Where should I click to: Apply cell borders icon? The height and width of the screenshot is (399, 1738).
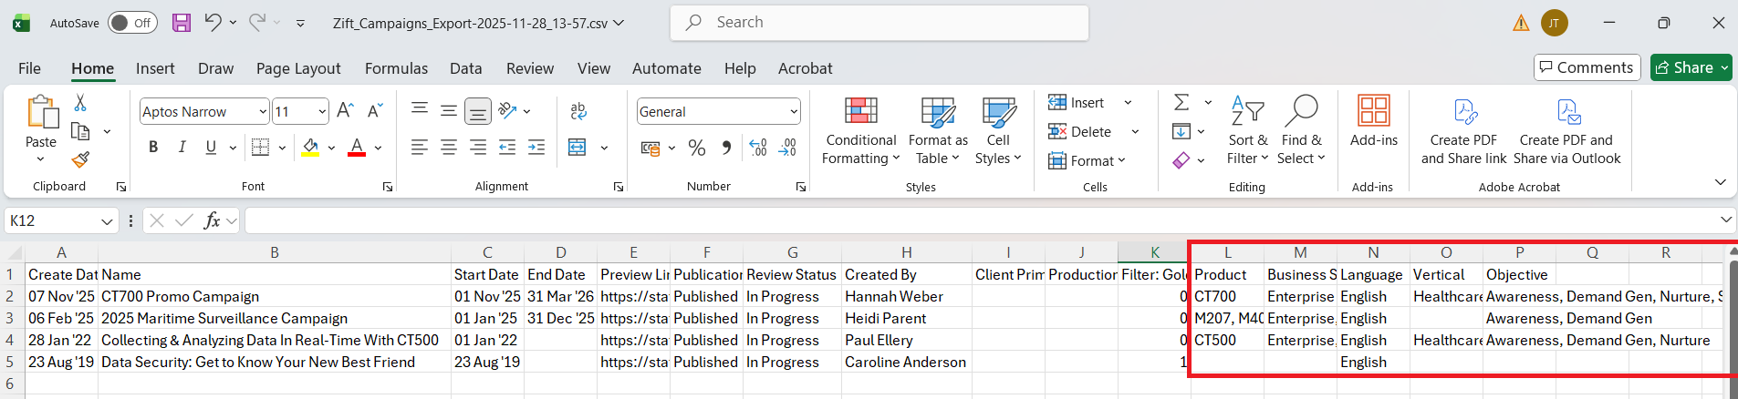(x=260, y=147)
